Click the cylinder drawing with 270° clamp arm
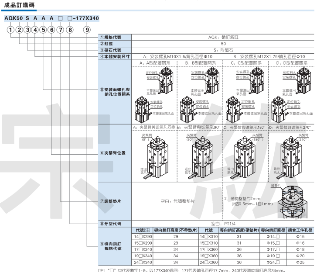This screenshot has height=273, width=317. (292, 157)
